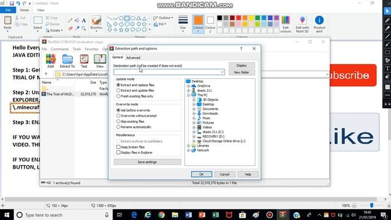This screenshot has width=391, height=220.
Task: Open the Paint Outline dropdown
Action: tap(163, 18)
